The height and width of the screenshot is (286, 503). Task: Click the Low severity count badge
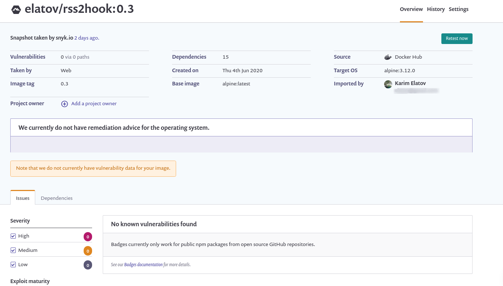tap(88, 265)
